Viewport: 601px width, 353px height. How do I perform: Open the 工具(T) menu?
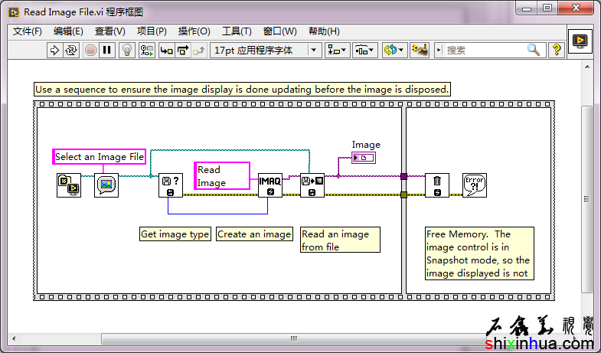click(x=237, y=31)
